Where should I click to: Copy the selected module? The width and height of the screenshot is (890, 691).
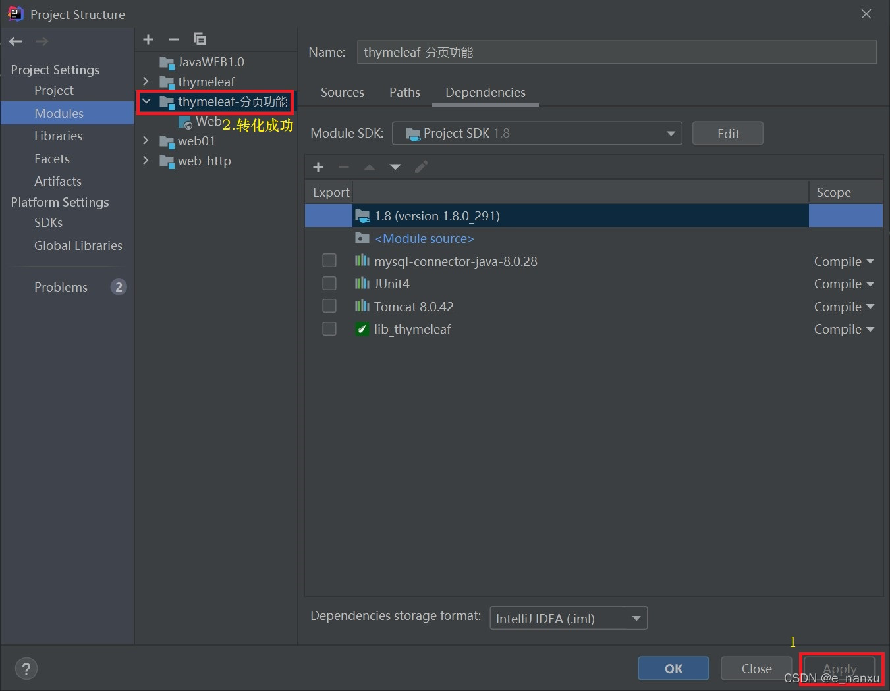pyautogui.click(x=199, y=39)
